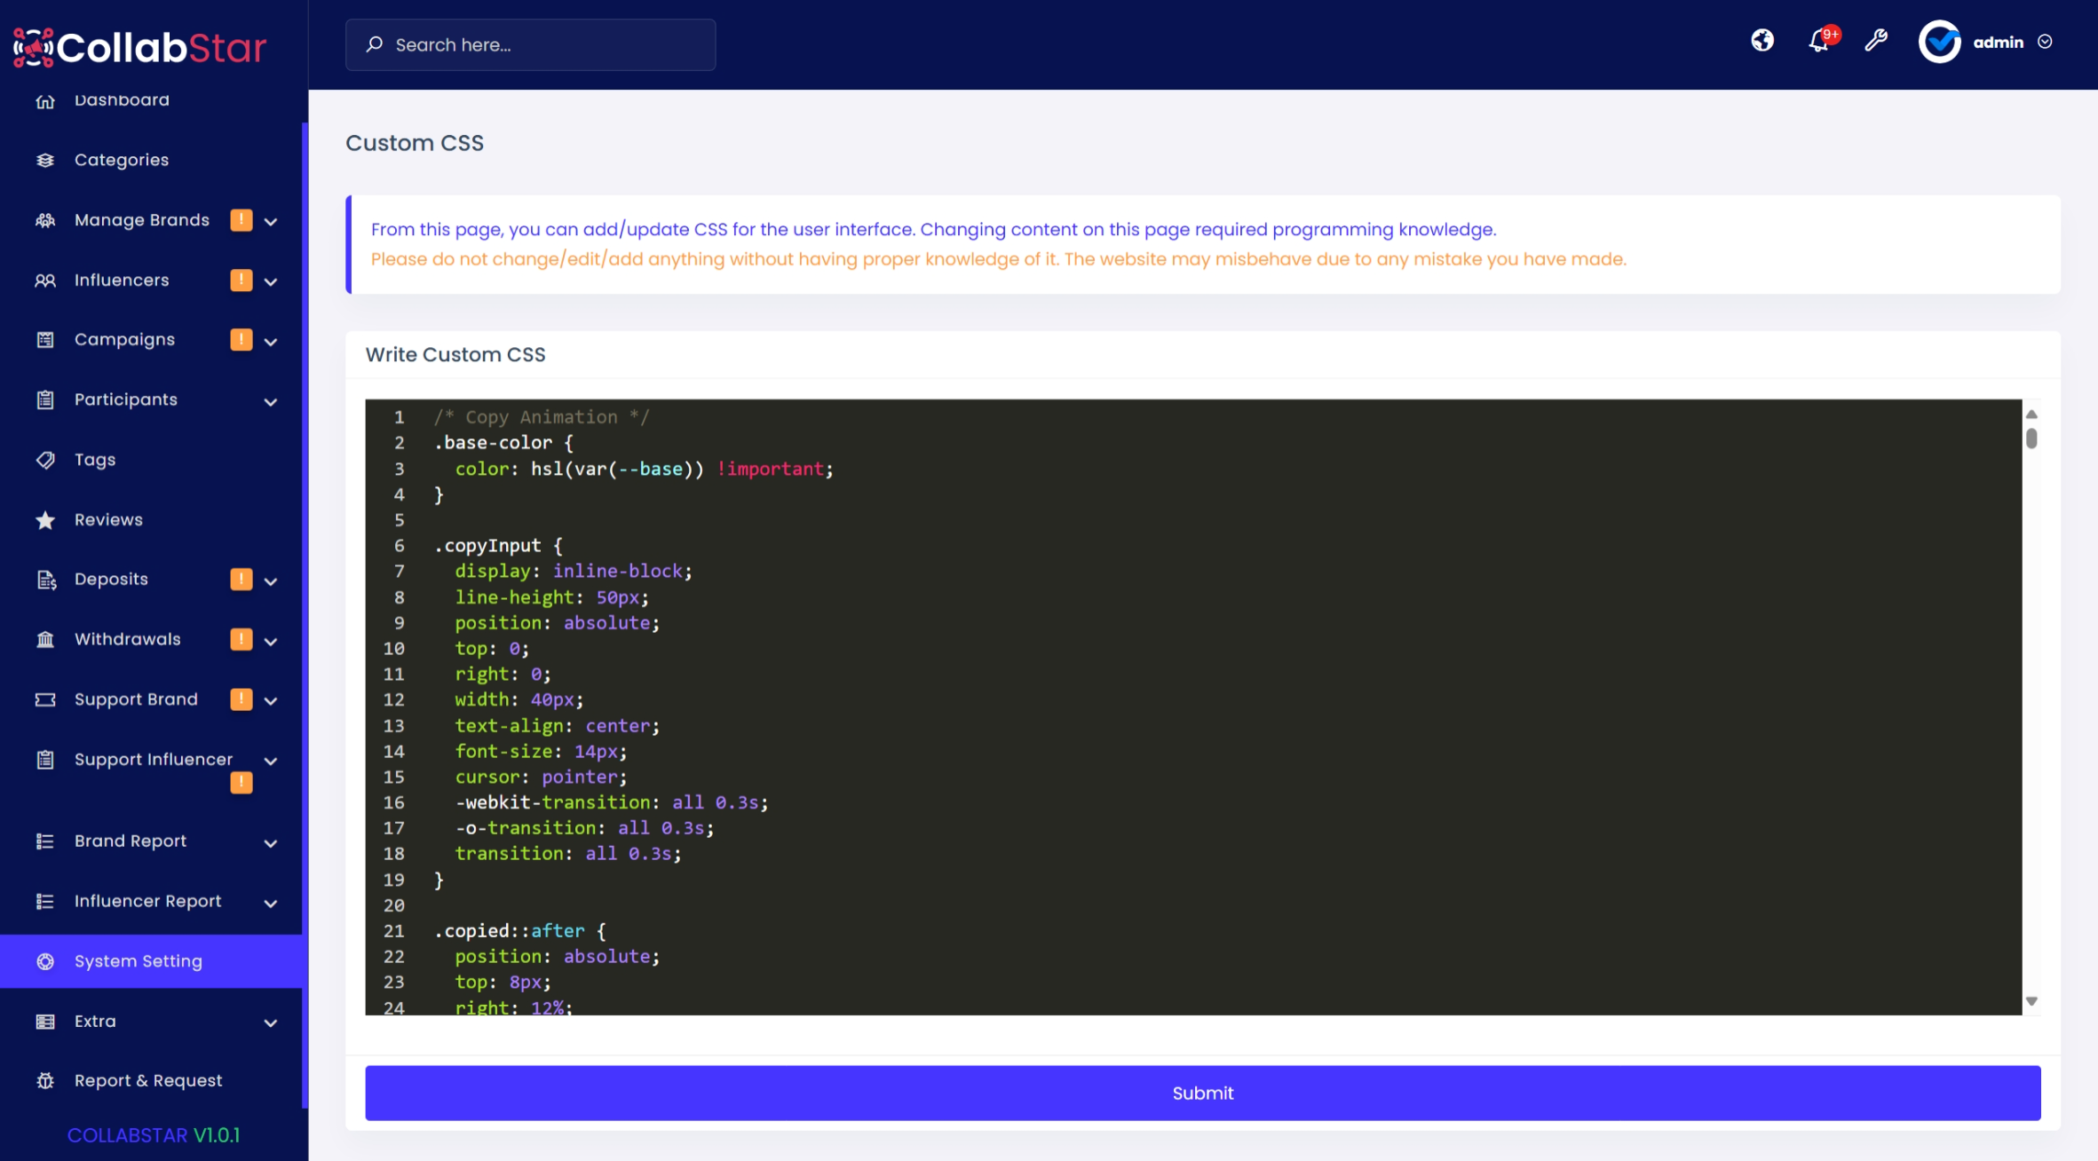
Task: Open the globe website icon
Action: click(1762, 41)
